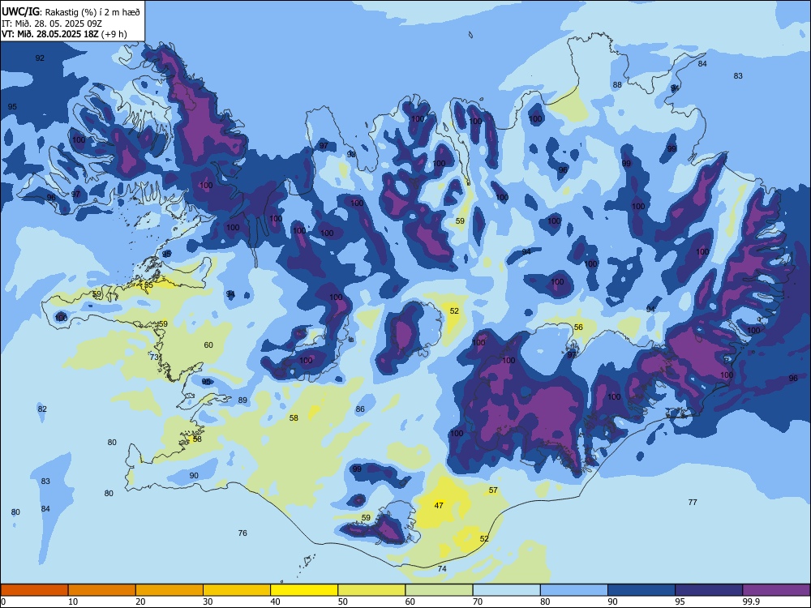Viewport: 811px width, 608px height.
Task: Click the humidity value 92 on the map
Action: coord(40,58)
